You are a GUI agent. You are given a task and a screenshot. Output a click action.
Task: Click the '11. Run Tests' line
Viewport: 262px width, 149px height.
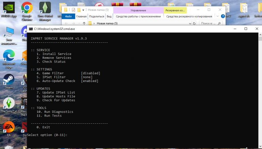(x=49, y=116)
